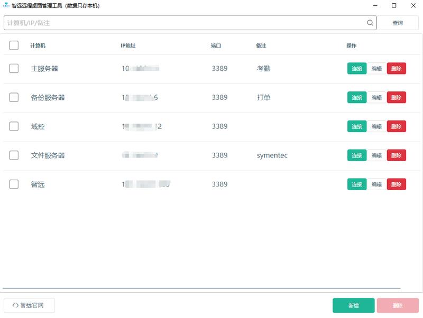Screen dimensions: 423x318
Task: Click the search magnifier icon in search box
Action: (370, 23)
